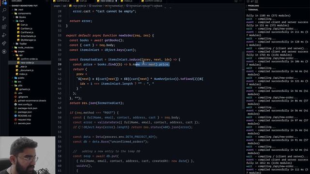Screen dimensions: 310x174
Task: Open the Source Control view
Action: coord(4,18)
